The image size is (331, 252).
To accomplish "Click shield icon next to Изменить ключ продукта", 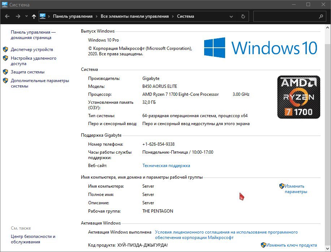I will (x=263, y=245).
